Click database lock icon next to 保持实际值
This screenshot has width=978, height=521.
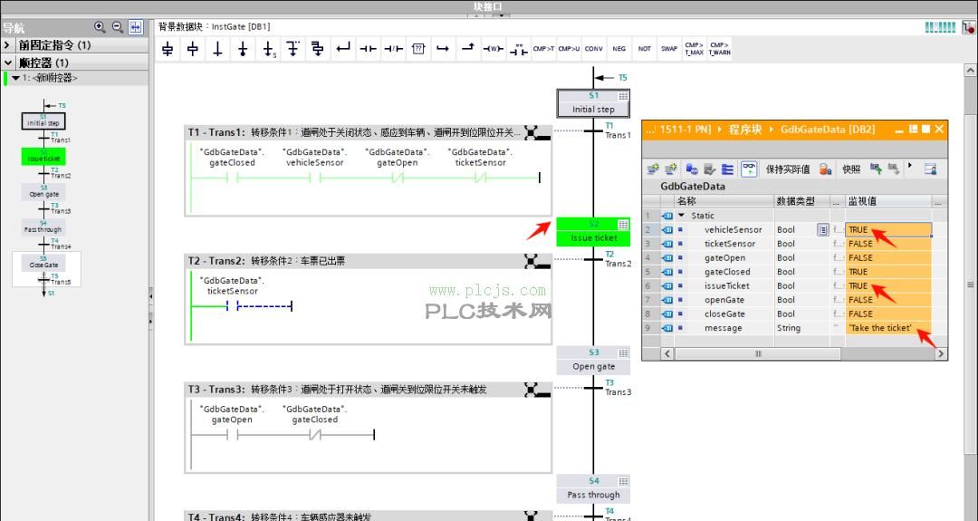pos(825,169)
